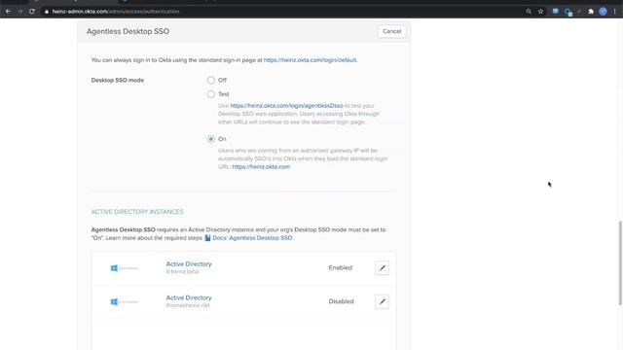The width and height of the screenshot is (623, 350).
Task: Click the padlock site info icon
Action: point(47,12)
